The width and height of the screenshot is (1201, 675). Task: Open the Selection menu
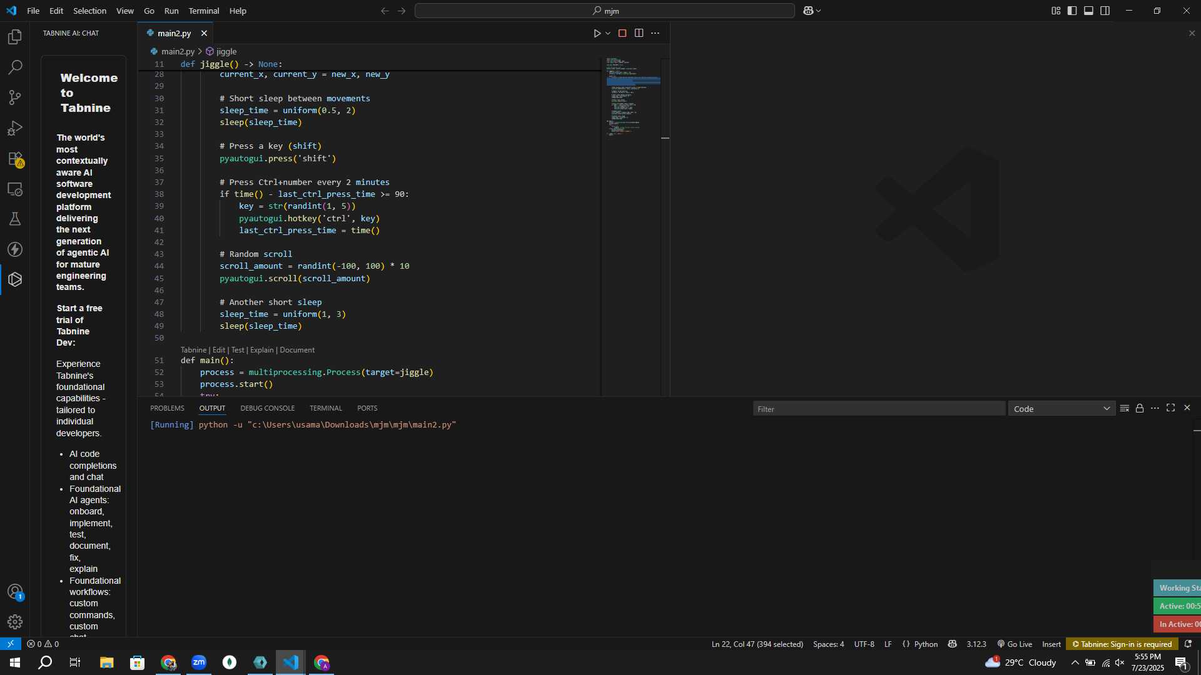(x=89, y=11)
